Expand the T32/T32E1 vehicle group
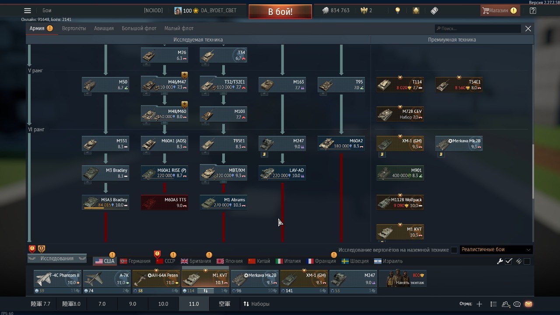This screenshot has height=315, width=560. point(224,94)
